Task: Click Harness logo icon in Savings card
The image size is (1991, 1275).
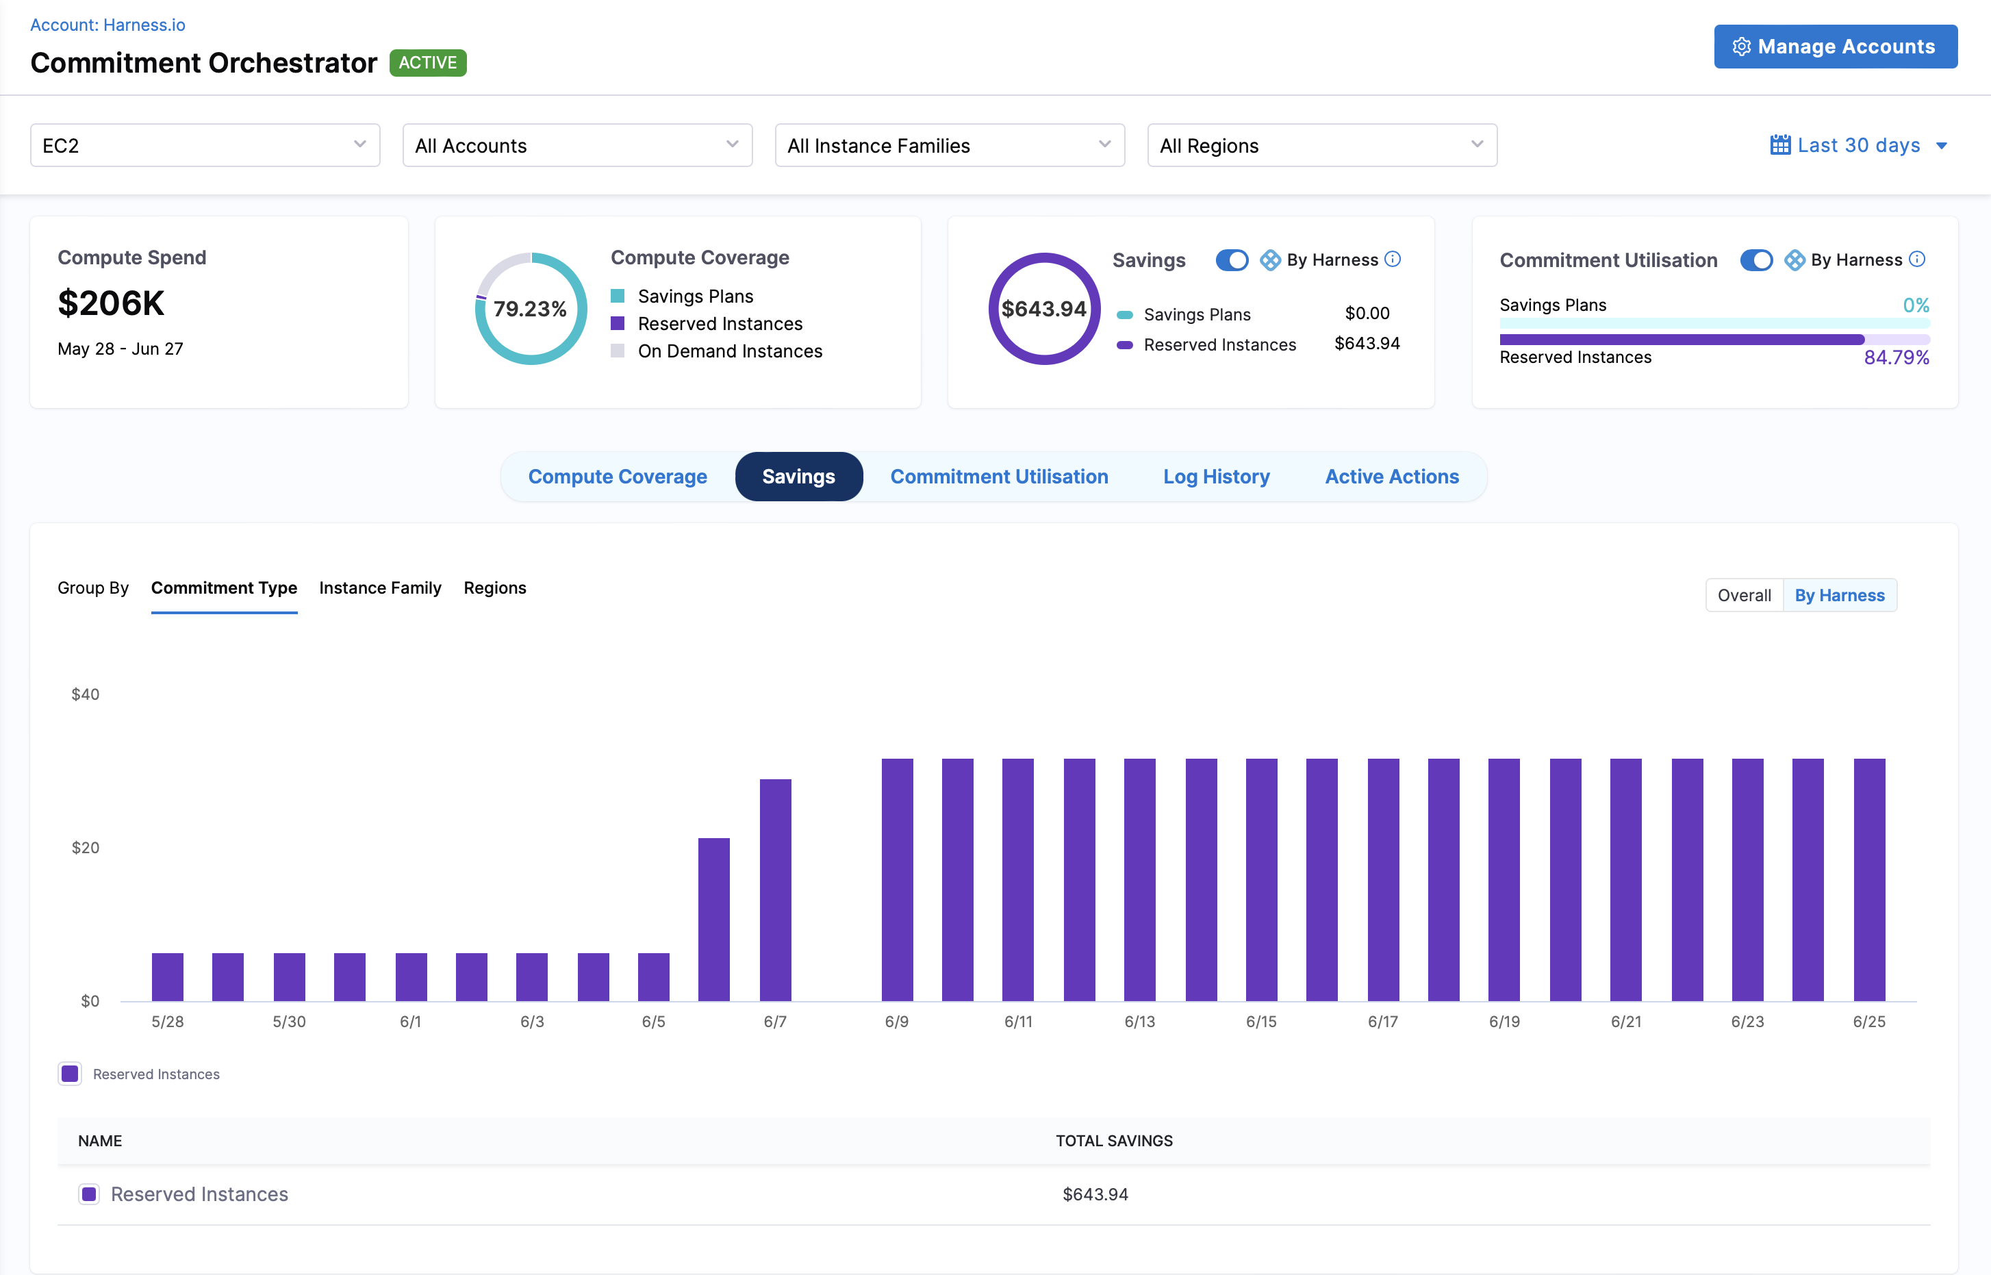Action: click(1270, 260)
